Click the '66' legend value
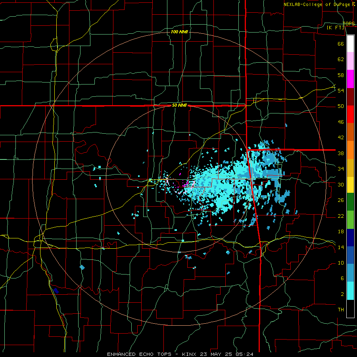The image size is (357, 357). [341, 44]
